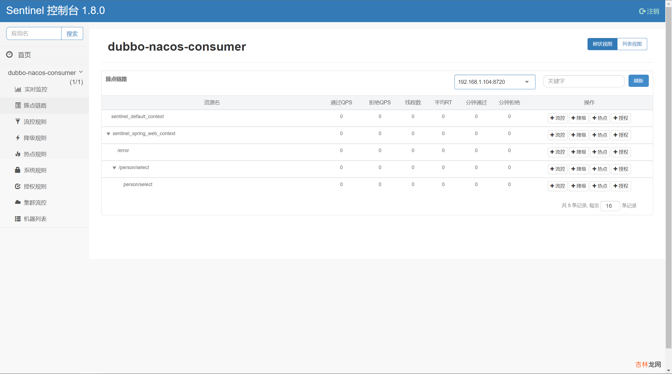Add 流控 rule for /person/select row
The width and height of the screenshot is (672, 374).
[x=558, y=169]
